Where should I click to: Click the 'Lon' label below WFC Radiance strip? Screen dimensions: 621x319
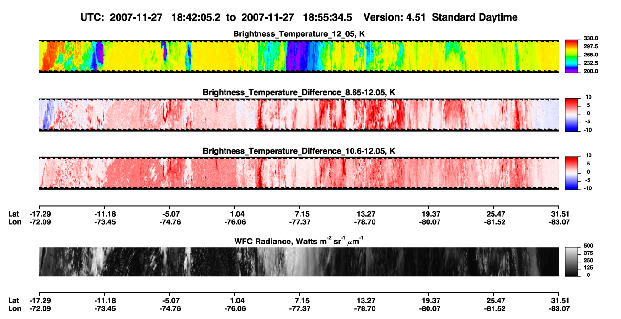[14, 308]
